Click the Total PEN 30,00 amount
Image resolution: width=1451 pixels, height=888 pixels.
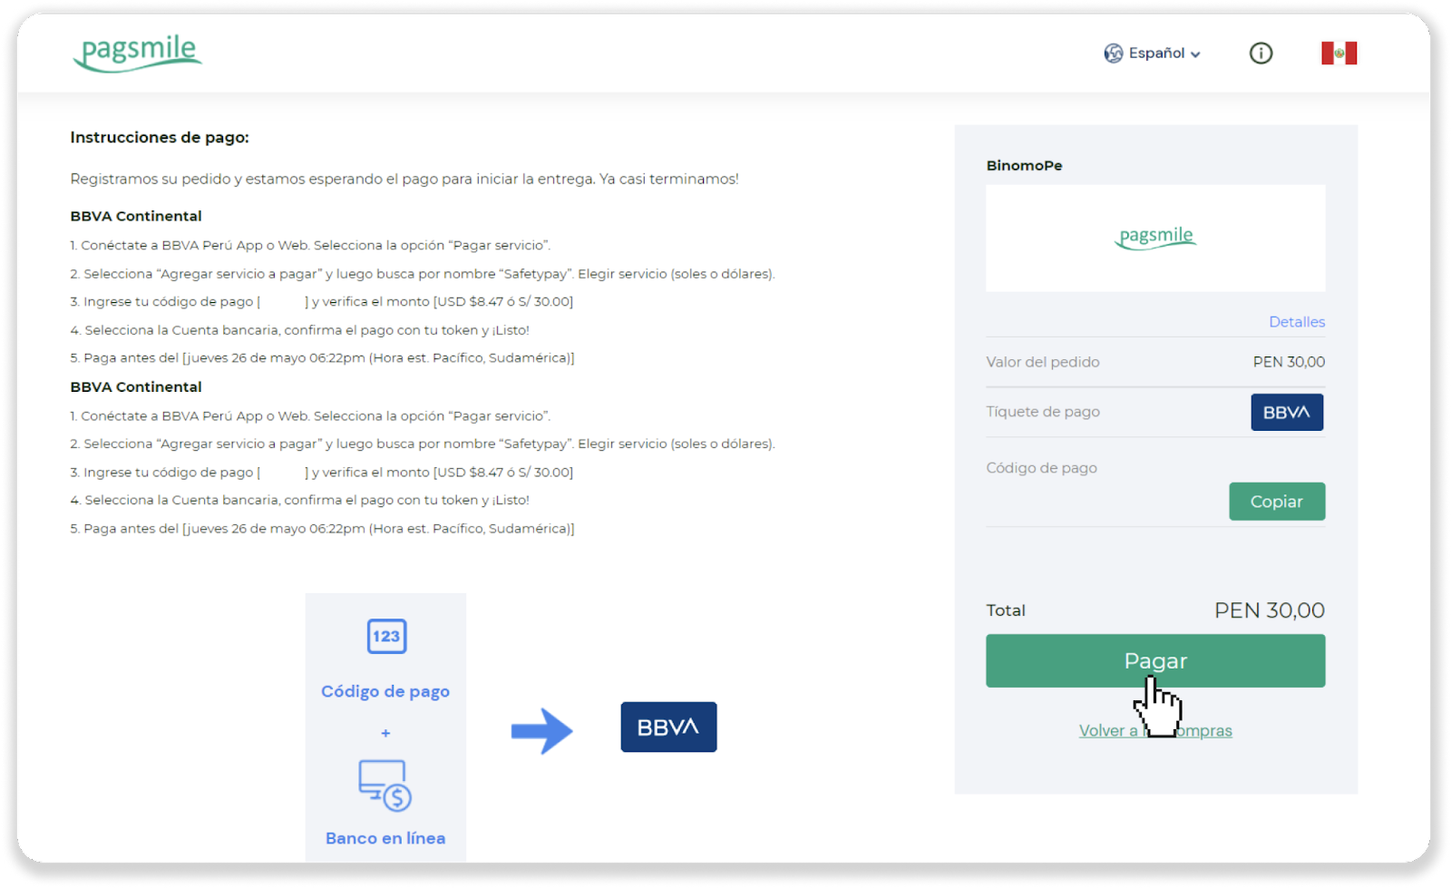tap(1269, 610)
